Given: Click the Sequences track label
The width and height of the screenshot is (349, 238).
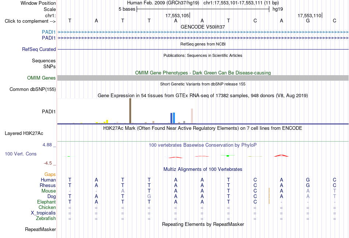Looking at the screenshot, I should coord(44,61).
